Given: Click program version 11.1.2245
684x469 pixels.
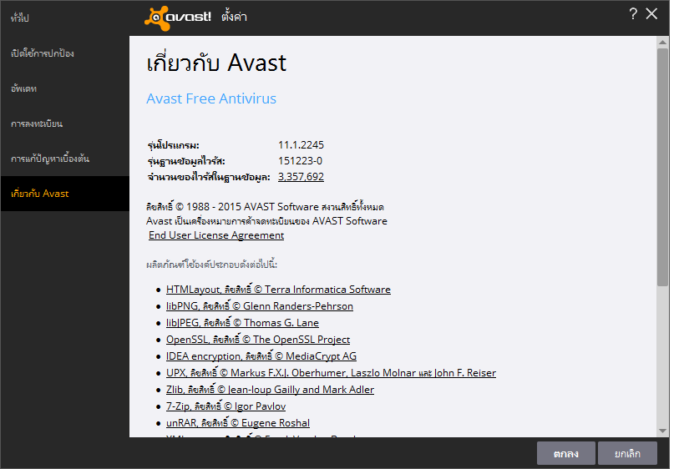Looking at the screenshot, I should [301, 144].
